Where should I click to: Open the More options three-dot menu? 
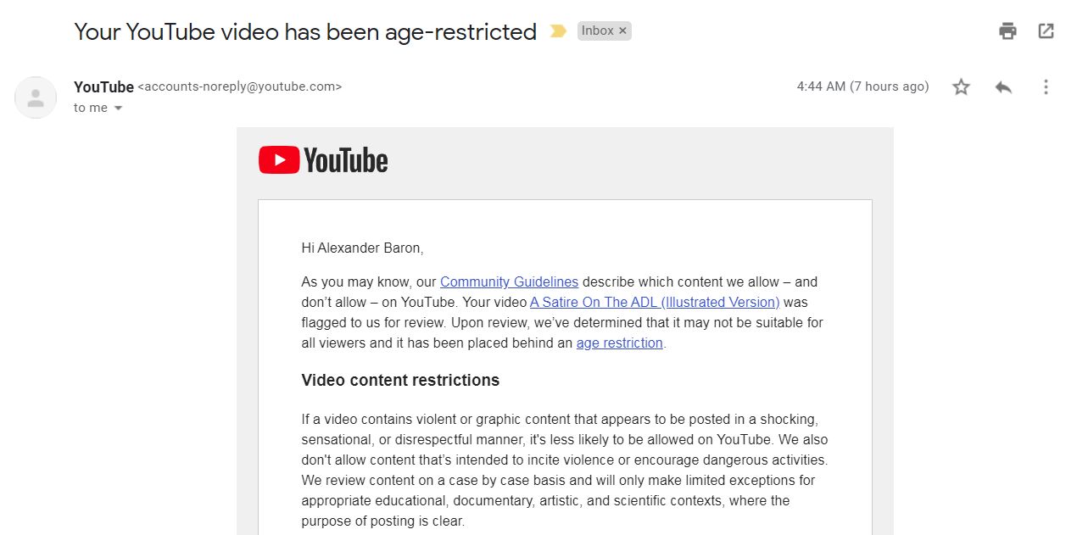(x=1046, y=86)
